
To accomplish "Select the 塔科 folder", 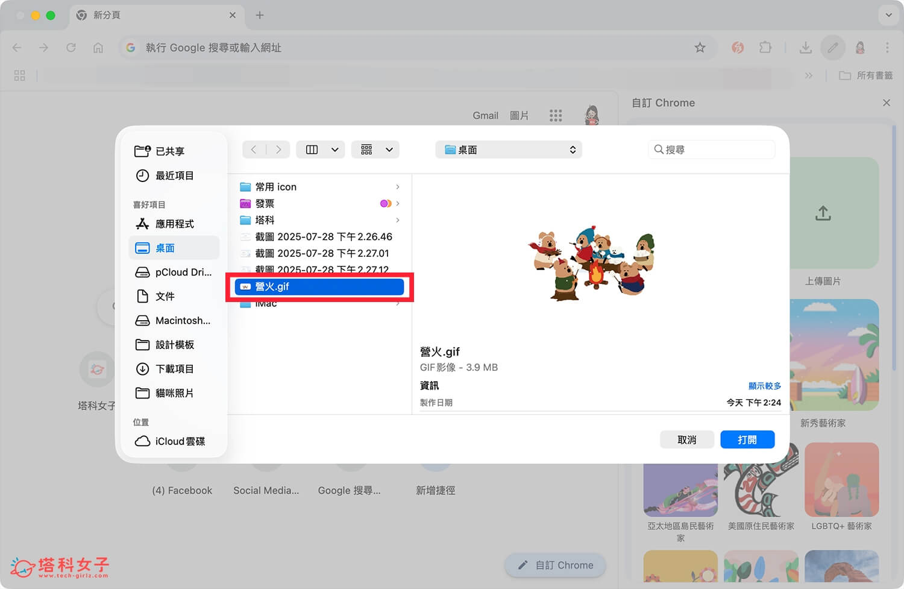I will pos(319,220).
